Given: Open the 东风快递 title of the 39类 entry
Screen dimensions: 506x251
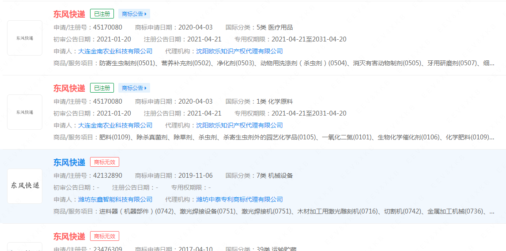Looking at the screenshot, I should coord(69,236).
